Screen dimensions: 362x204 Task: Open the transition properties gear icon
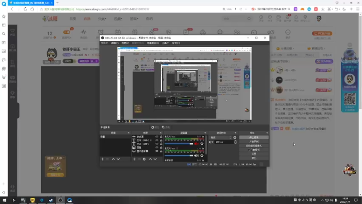coord(235,137)
